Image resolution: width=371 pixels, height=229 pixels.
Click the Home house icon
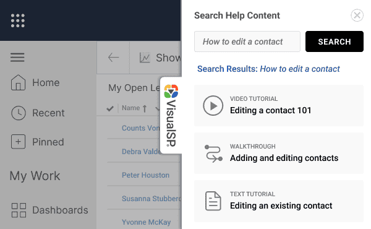point(18,83)
